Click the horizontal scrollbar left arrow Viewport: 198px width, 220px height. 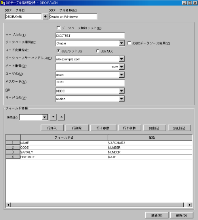coord(8,205)
